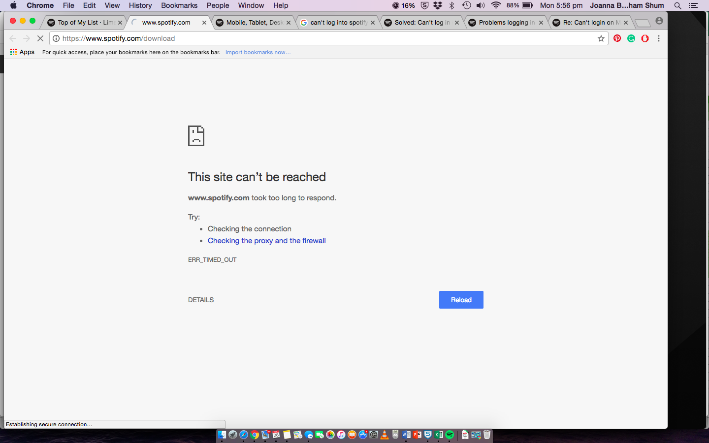Open Excel from the Dock
Screen dimensions: 709x443
tap(438, 435)
